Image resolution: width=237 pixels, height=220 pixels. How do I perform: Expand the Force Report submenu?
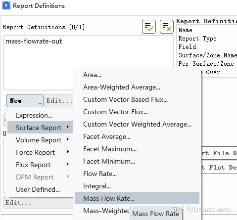(x=40, y=152)
